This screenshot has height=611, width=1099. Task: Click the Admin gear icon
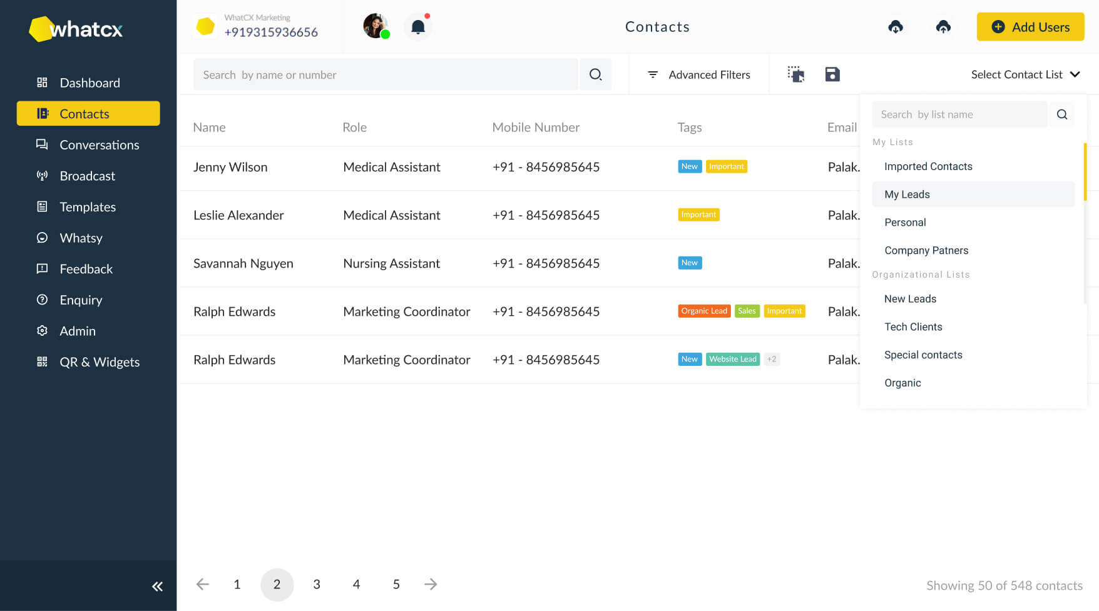pyautogui.click(x=42, y=331)
